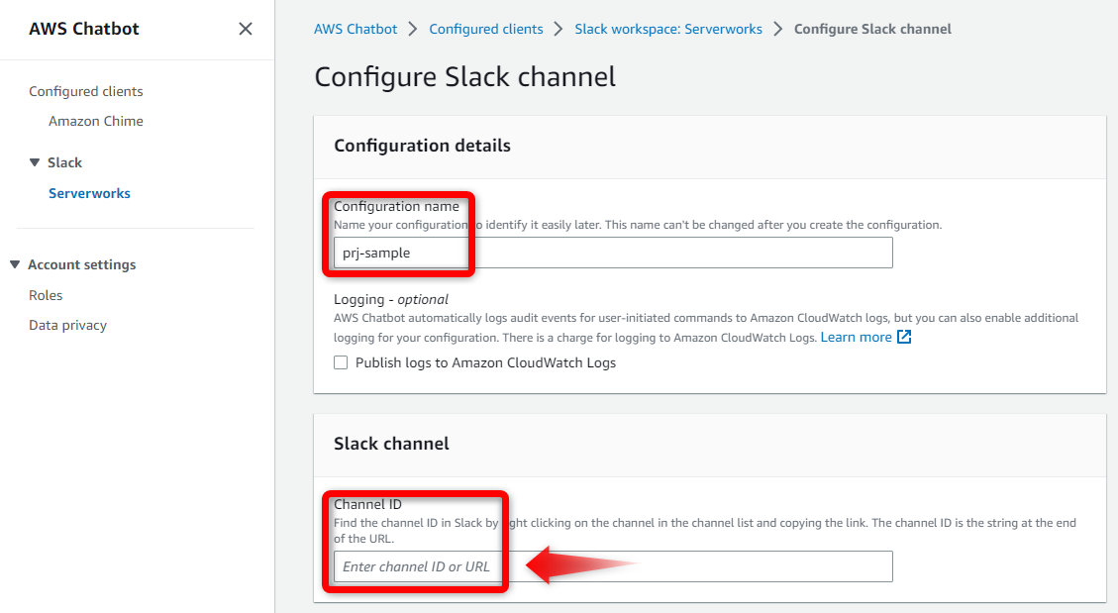Open the Learn more logging link
This screenshot has height=613, width=1118.
(856, 337)
